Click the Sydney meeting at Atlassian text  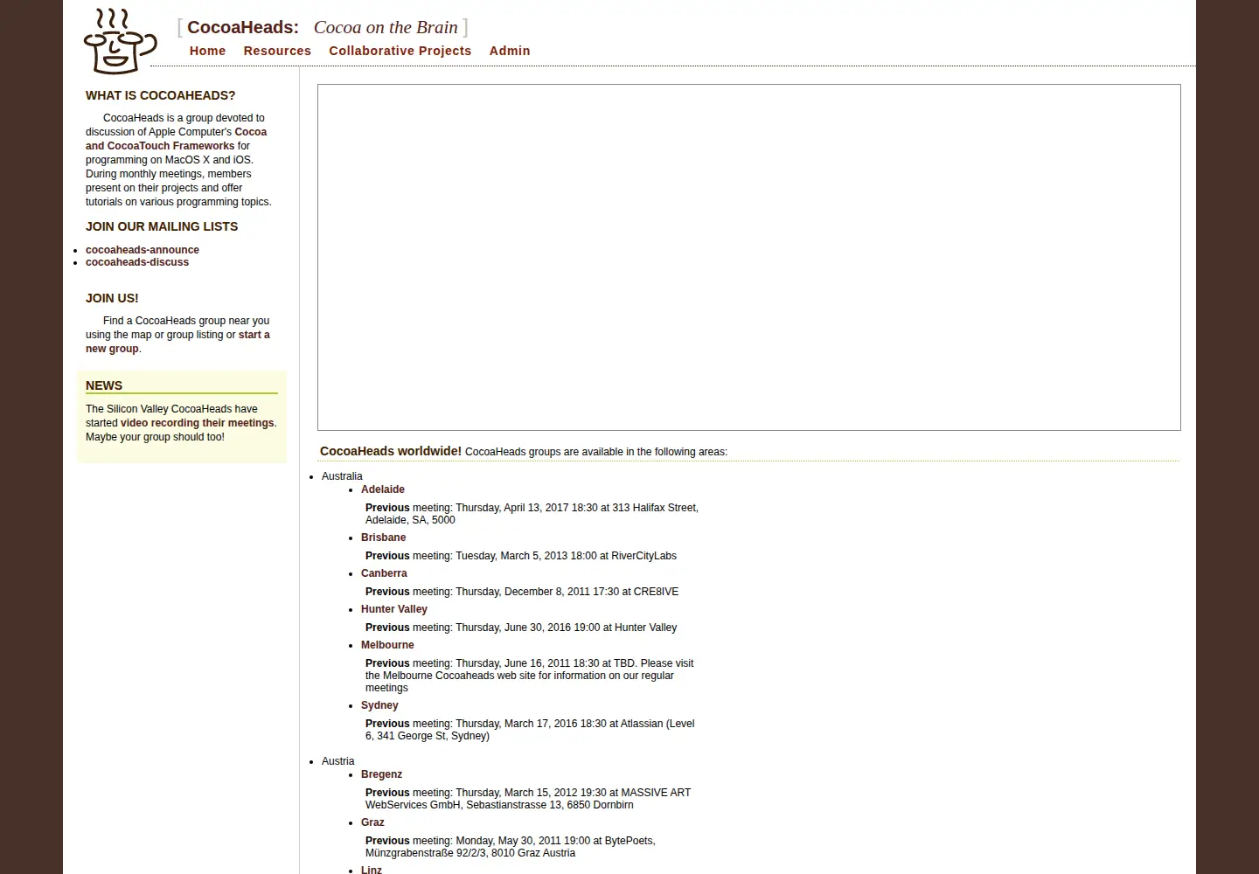[530, 730]
